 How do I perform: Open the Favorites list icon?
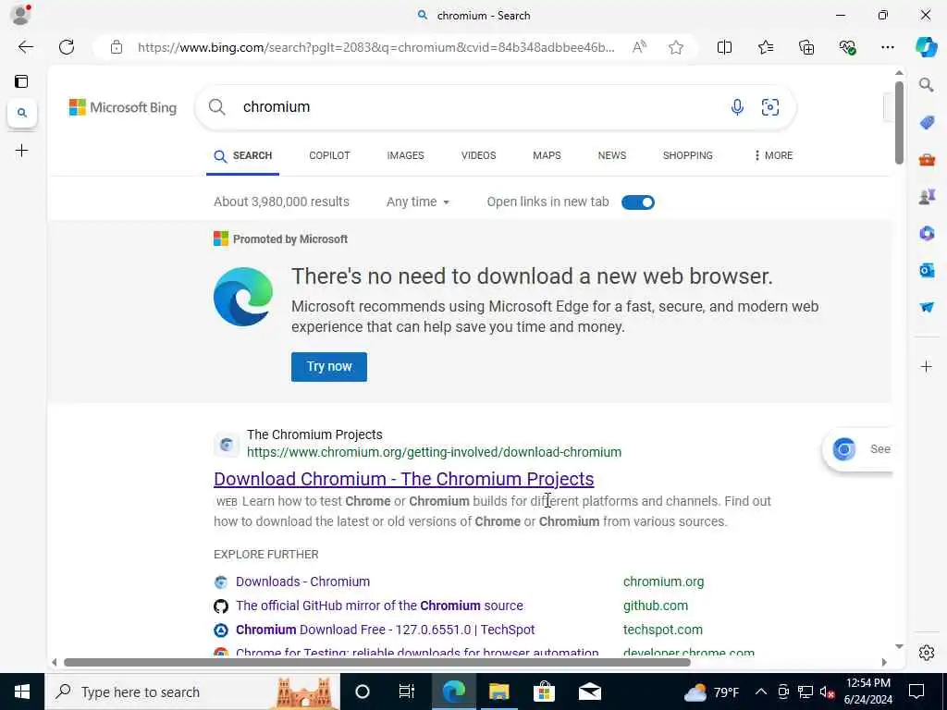tap(765, 47)
